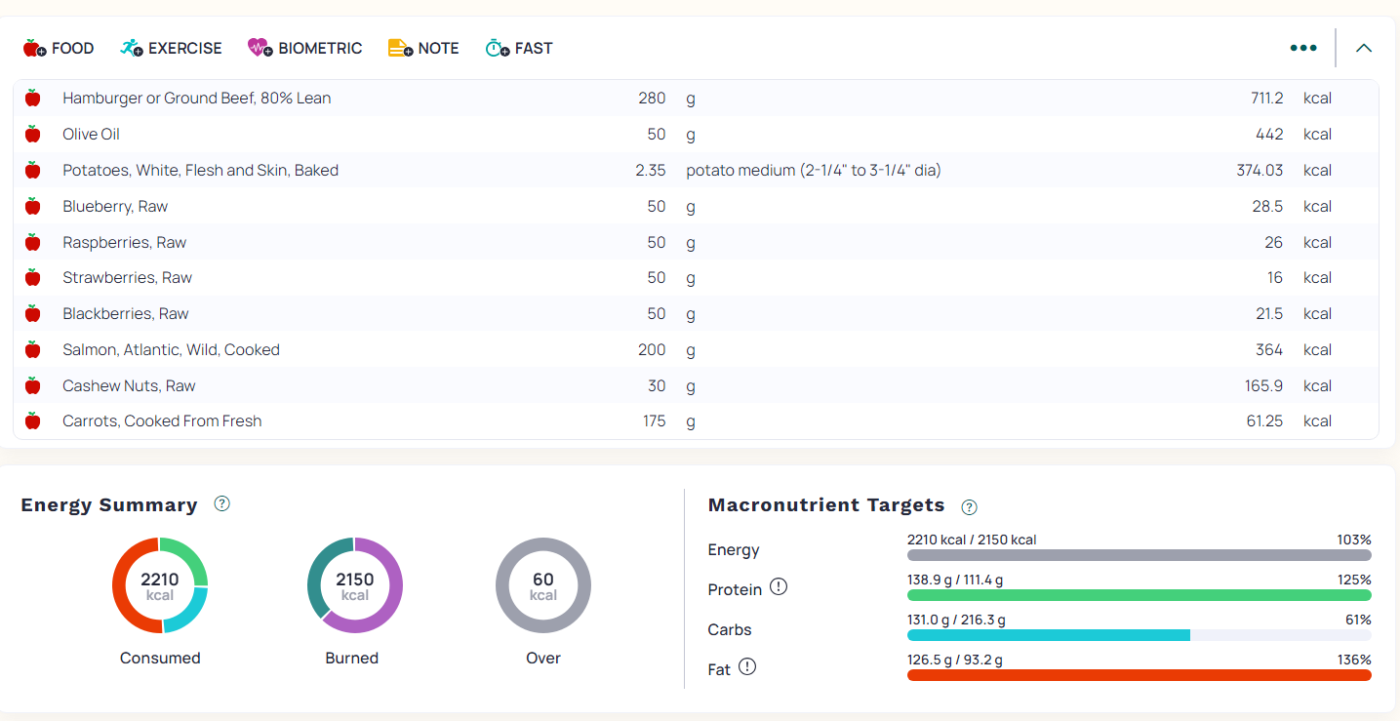Open the Macronutrient Targets help question mark
Image resolution: width=1400 pixels, height=721 pixels.
coord(969,506)
